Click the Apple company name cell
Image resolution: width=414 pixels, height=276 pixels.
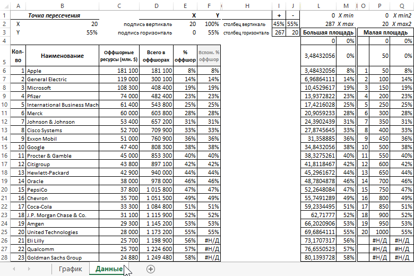(62, 71)
